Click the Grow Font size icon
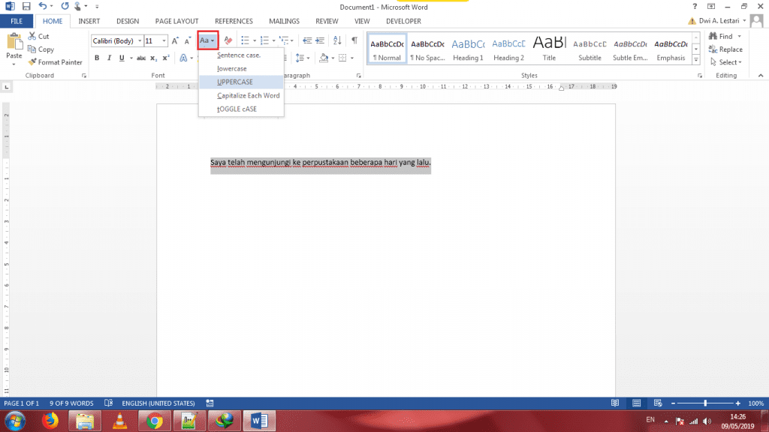Viewport: 769px width, 432px height. [176, 40]
